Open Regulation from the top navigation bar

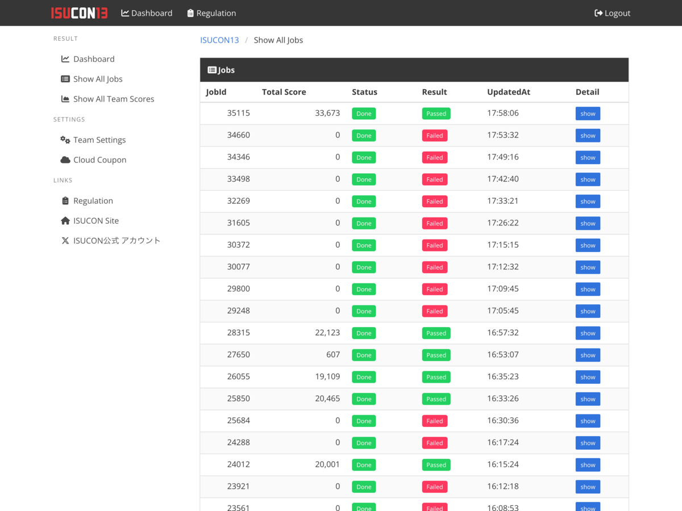[211, 13]
